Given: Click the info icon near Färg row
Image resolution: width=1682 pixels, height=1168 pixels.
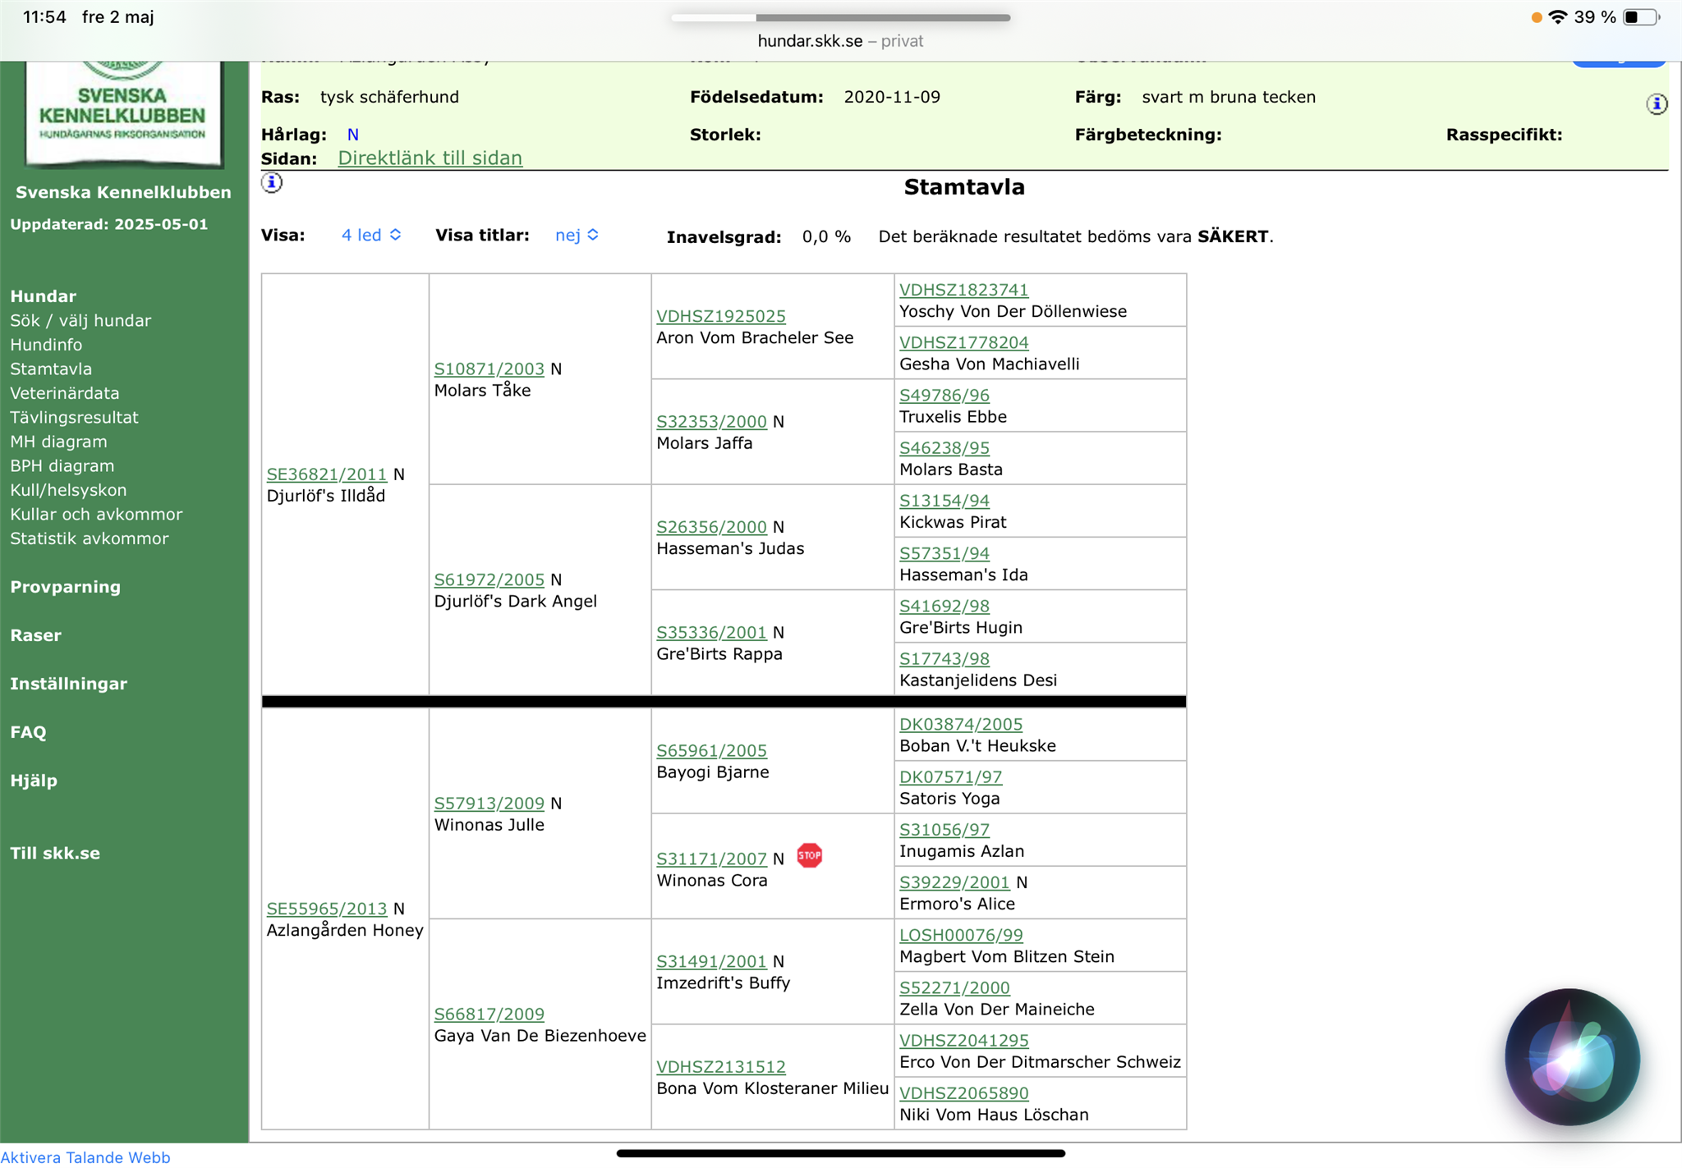Looking at the screenshot, I should point(1656,104).
